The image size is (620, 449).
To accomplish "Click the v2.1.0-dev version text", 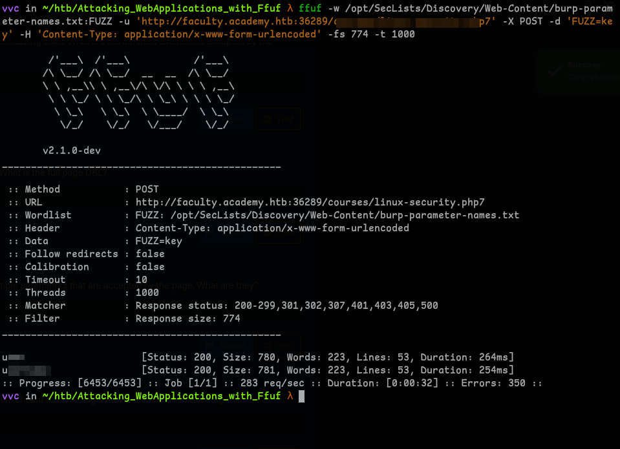I will click(x=71, y=151).
